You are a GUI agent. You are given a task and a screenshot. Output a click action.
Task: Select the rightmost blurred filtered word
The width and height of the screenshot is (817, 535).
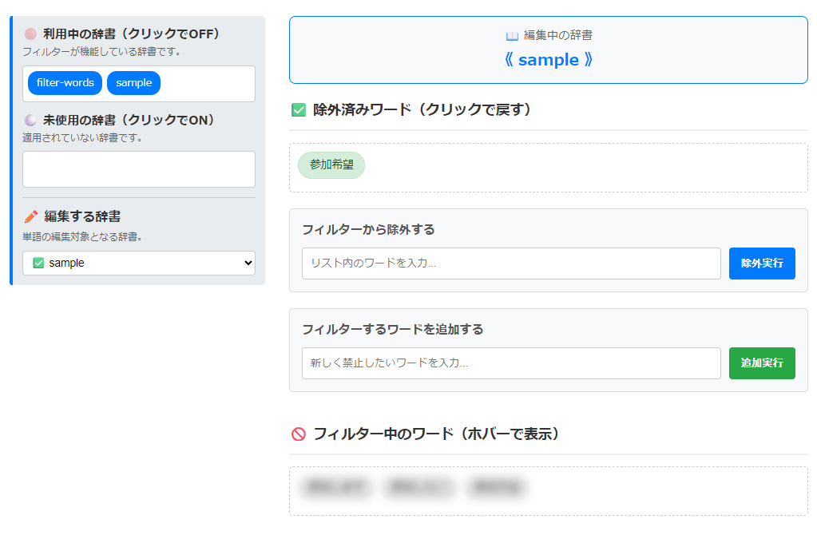[x=497, y=487]
